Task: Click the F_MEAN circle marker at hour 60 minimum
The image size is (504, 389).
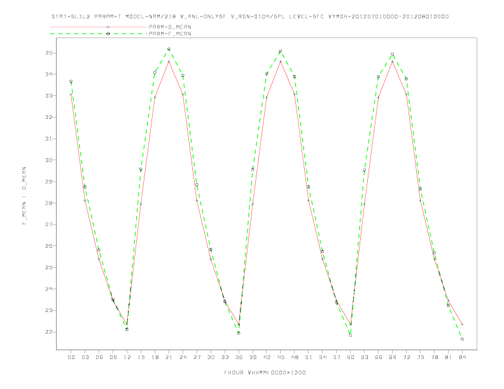Action: [x=351, y=336]
